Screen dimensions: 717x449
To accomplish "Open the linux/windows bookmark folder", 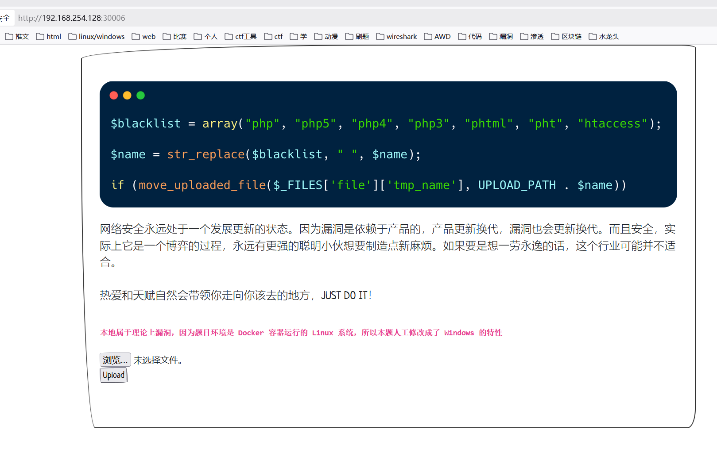I will click(97, 36).
